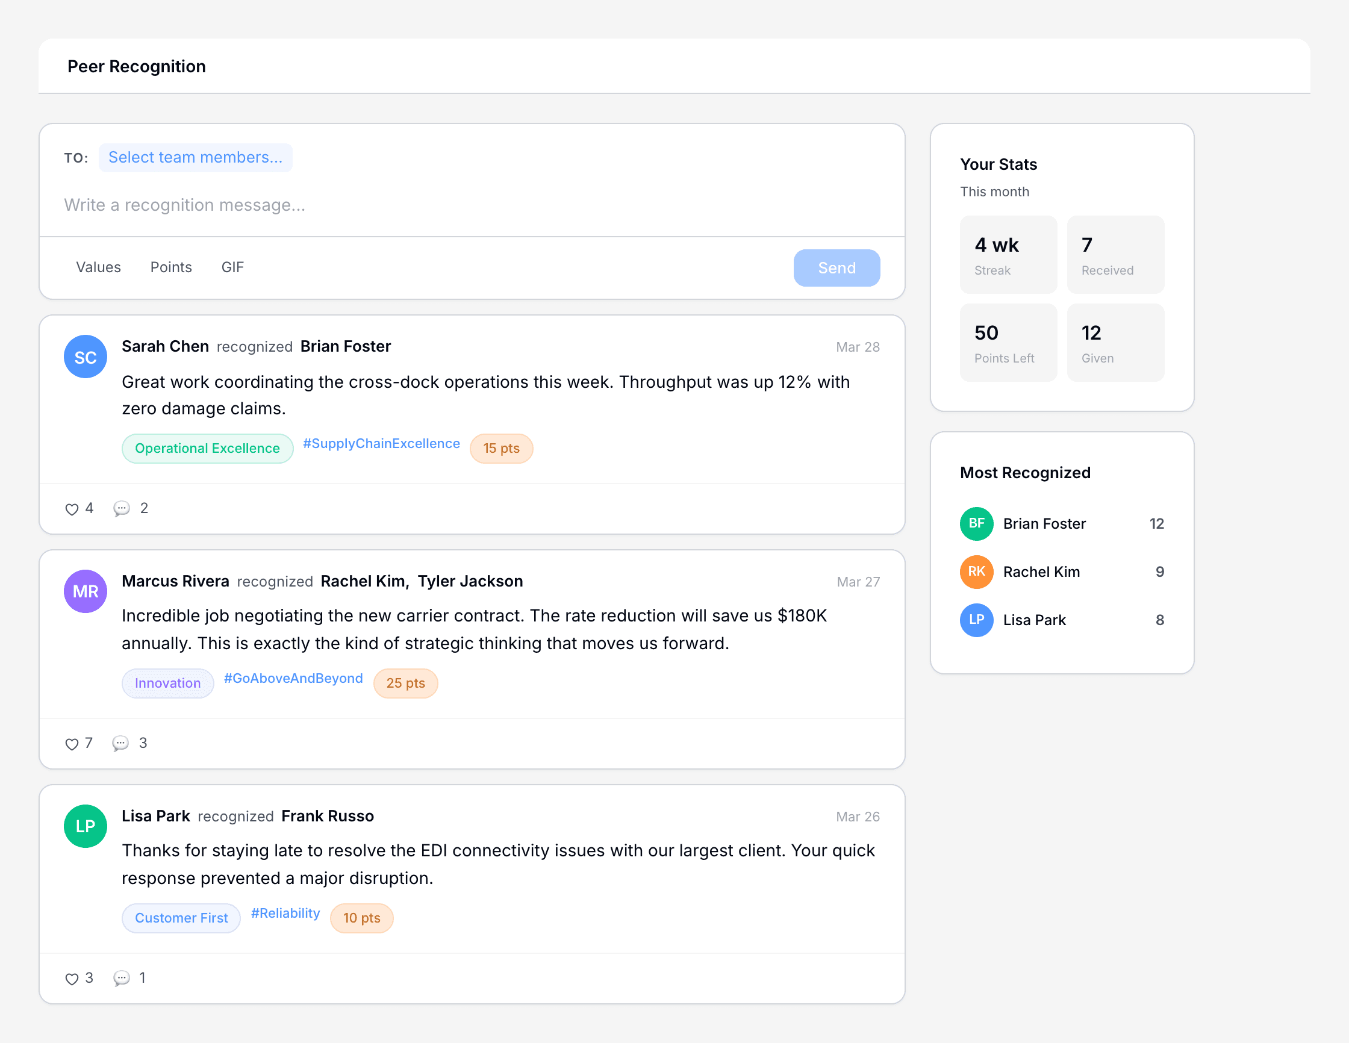Like Sarah Chen's recognition post
This screenshot has height=1043, width=1349.
[x=72, y=509]
